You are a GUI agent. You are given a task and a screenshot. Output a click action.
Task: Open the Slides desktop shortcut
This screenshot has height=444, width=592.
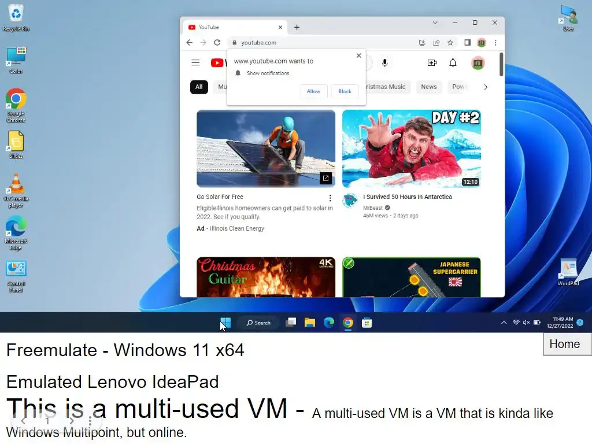16,145
